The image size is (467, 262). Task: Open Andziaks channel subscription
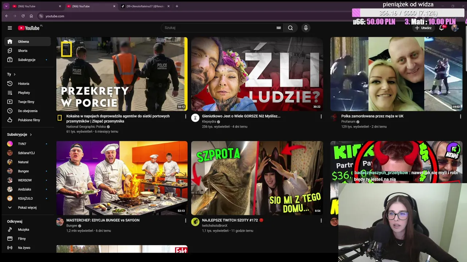click(28, 189)
